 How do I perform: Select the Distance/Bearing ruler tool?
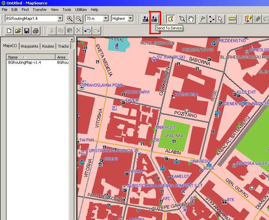(x=232, y=19)
